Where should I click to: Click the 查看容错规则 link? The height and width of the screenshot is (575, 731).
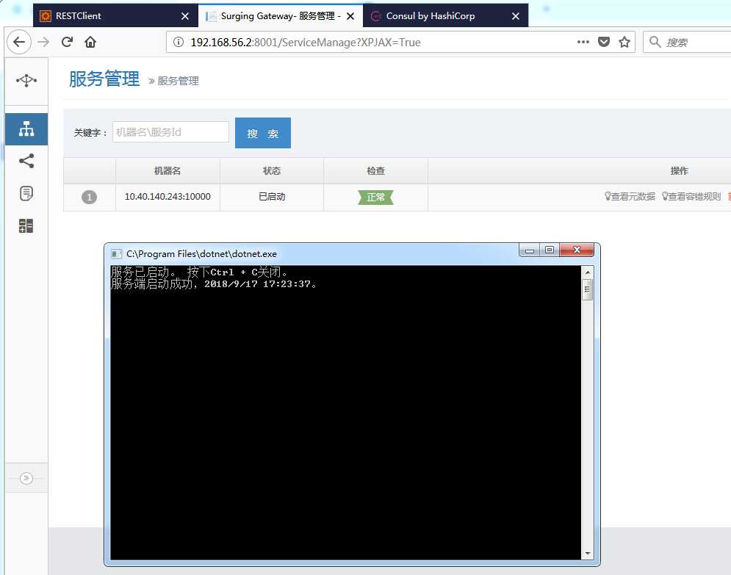point(691,197)
